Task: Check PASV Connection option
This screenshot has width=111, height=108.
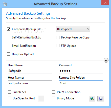Action: (x=54, y=92)
